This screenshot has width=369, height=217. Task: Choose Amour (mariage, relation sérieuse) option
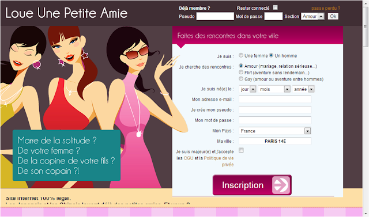(x=241, y=66)
